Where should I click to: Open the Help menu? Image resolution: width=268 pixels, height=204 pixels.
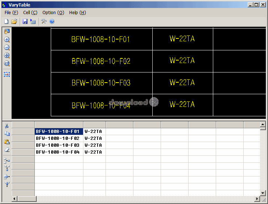point(77,12)
